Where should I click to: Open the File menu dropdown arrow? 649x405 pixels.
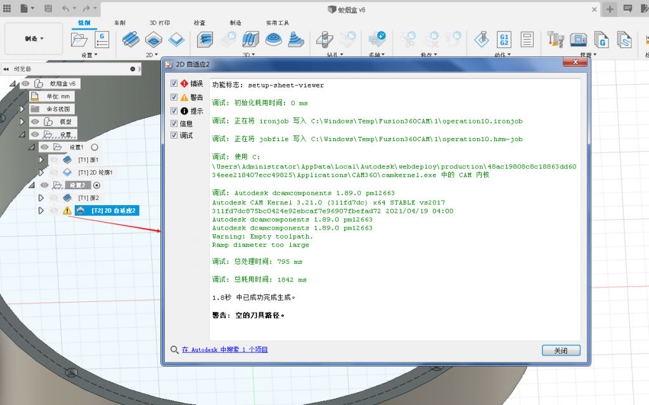[x=32, y=8]
